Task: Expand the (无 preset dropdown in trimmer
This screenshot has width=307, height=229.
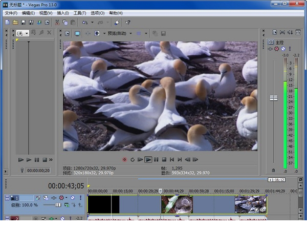Action: (27, 33)
